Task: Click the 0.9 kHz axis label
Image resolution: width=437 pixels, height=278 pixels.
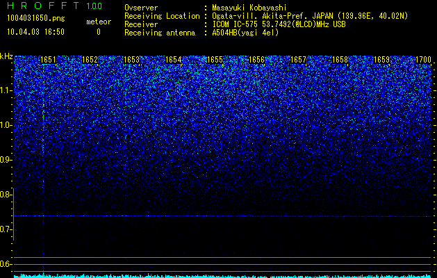Action: 6,160
